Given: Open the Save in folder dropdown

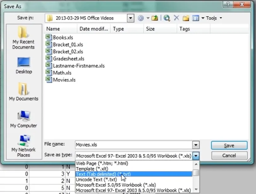Looking at the screenshot, I should [x=130, y=18].
